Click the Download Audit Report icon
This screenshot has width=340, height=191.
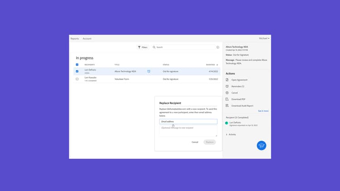[x=227, y=105]
